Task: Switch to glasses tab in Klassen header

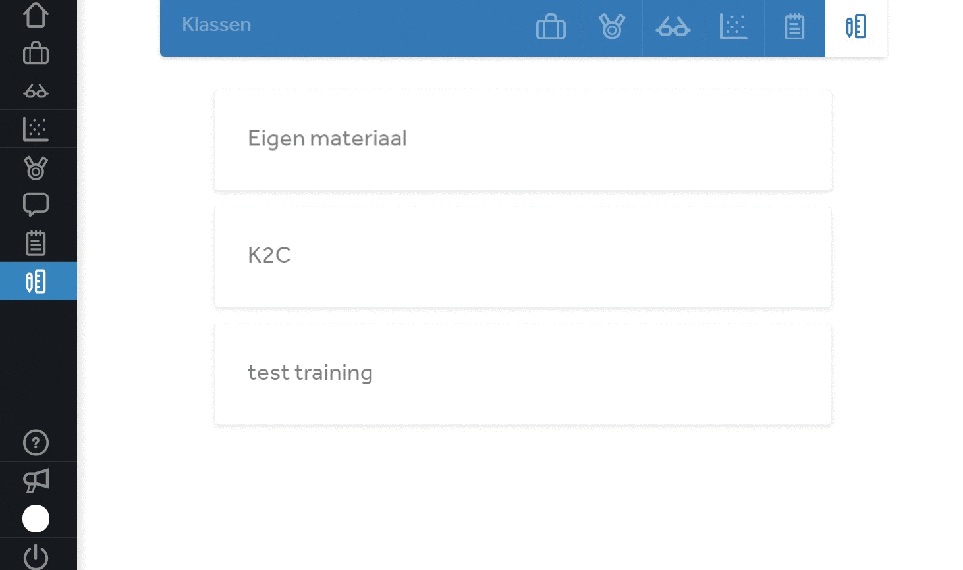Action: [x=673, y=28]
